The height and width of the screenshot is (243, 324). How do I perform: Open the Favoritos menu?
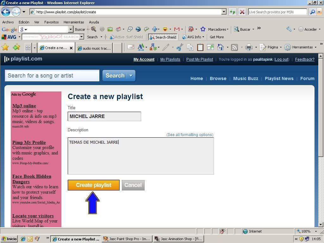pyautogui.click(x=51, y=22)
